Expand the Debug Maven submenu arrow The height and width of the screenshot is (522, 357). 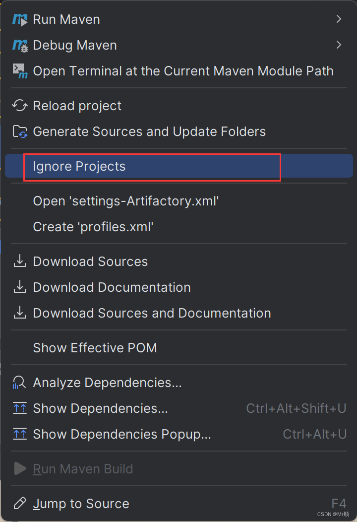(339, 45)
